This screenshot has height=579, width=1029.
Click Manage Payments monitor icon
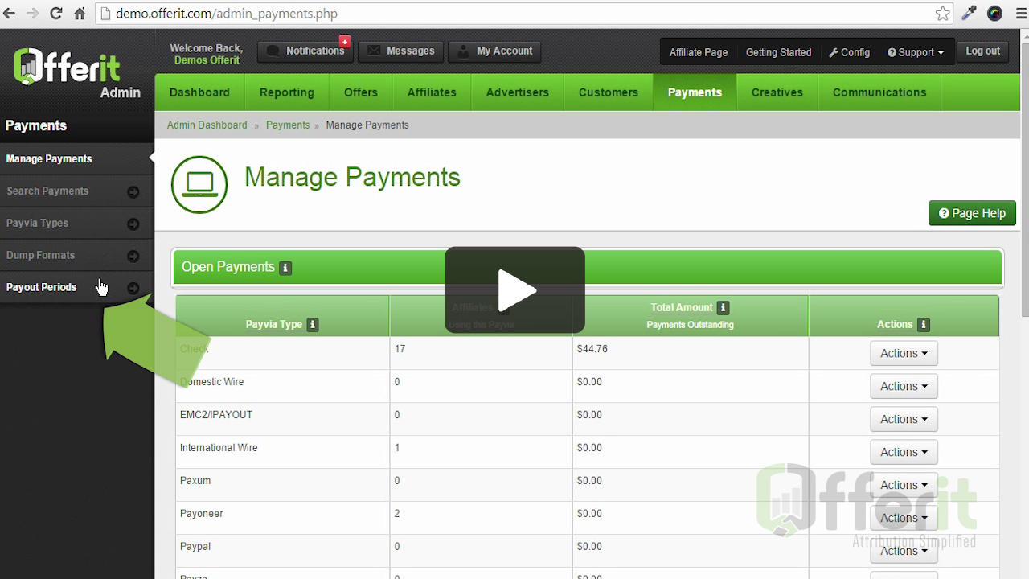click(x=199, y=185)
